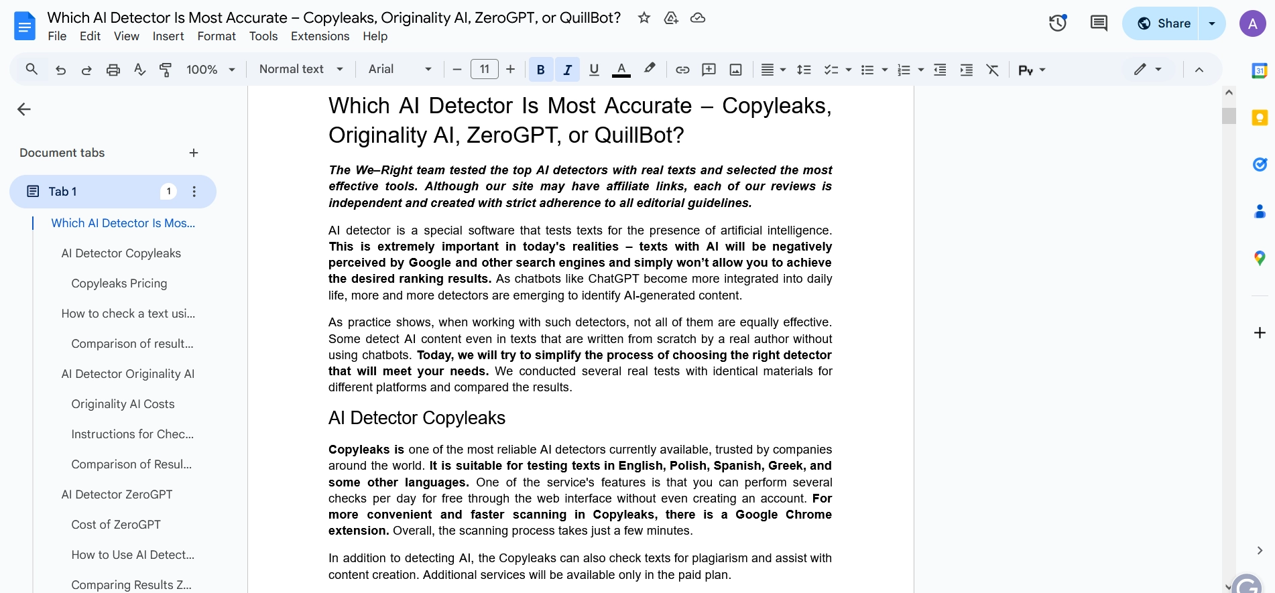Decrease font size
This screenshot has width=1275, height=593.
click(457, 70)
